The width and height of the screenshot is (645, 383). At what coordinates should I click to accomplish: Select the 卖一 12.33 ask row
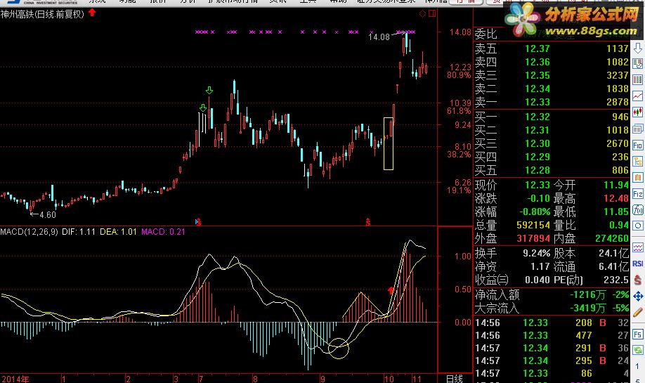[x=552, y=102]
